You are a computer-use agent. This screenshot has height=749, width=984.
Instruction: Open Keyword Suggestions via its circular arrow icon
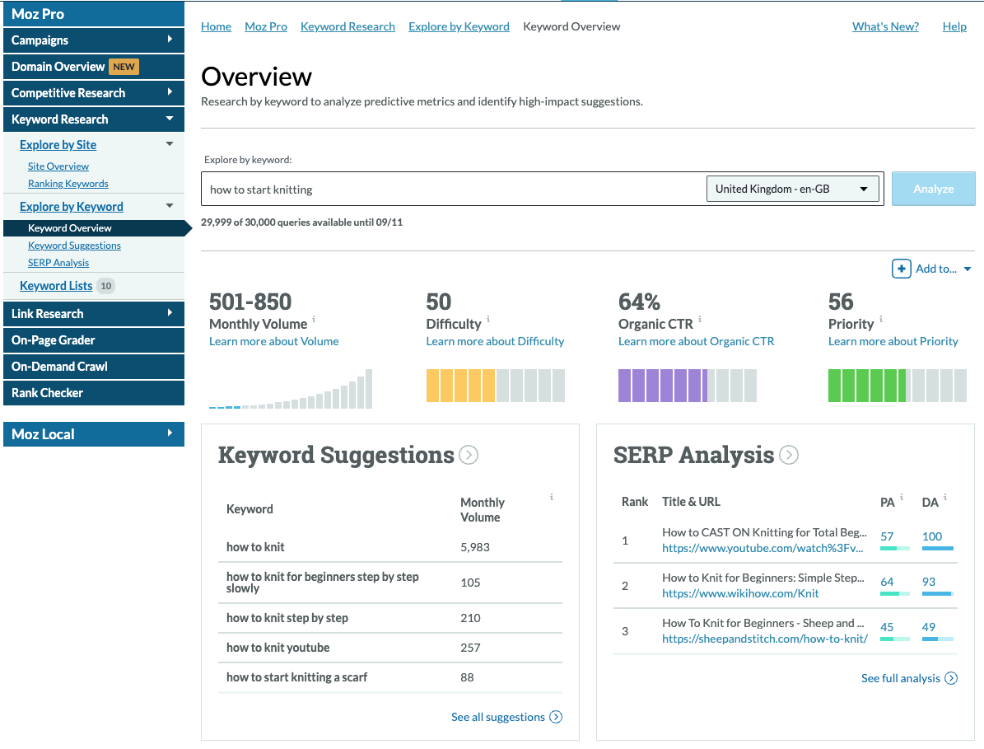[469, 454]
